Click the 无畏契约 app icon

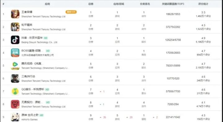(x=15, y=104)
